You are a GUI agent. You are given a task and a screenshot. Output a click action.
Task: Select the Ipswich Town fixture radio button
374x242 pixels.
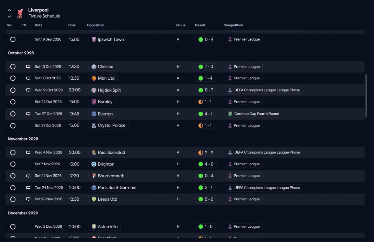13,39
